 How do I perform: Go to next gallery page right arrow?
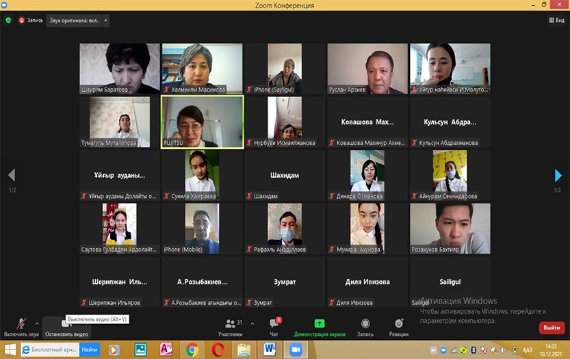(x=558, y=176)
